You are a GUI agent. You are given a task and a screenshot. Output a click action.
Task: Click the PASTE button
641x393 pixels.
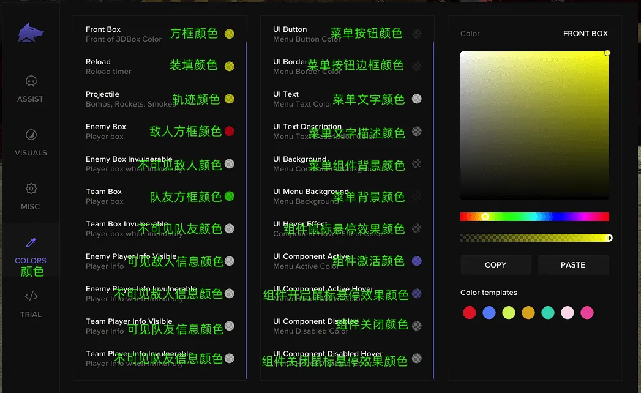(x=573, y=264)
